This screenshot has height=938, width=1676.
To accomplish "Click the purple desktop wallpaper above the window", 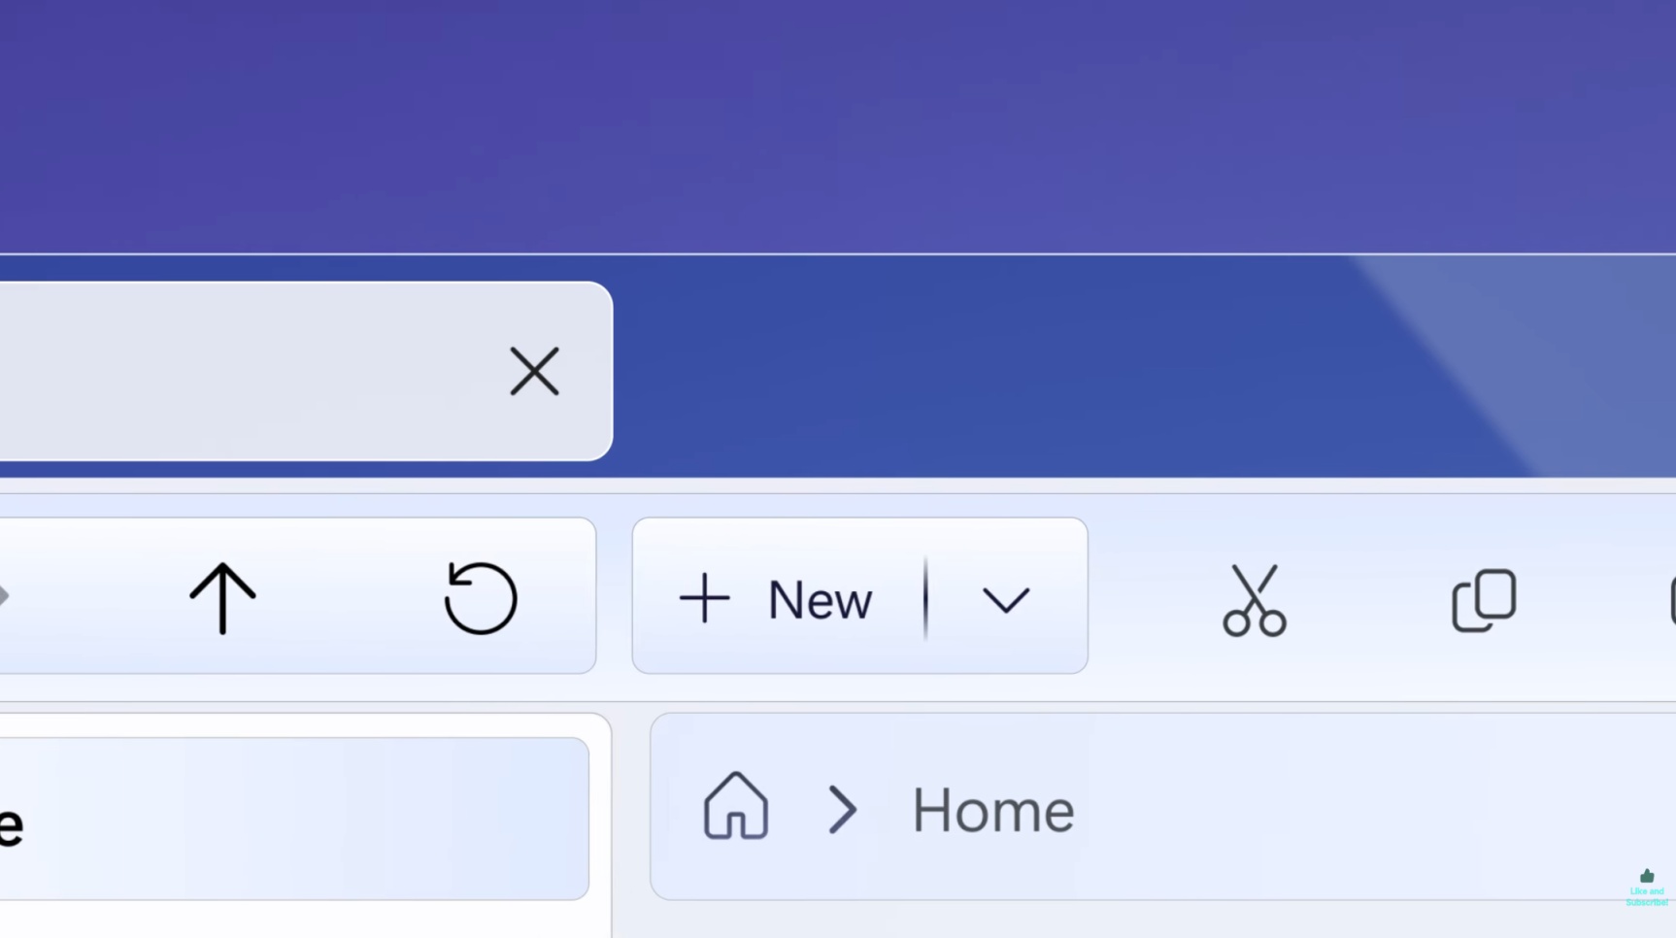I will pyautogui.click(x=838, y=126).
